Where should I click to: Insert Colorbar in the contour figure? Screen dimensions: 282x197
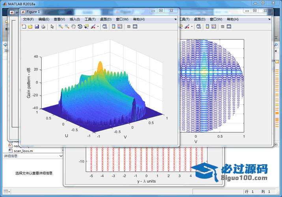[x=207, y=26]
